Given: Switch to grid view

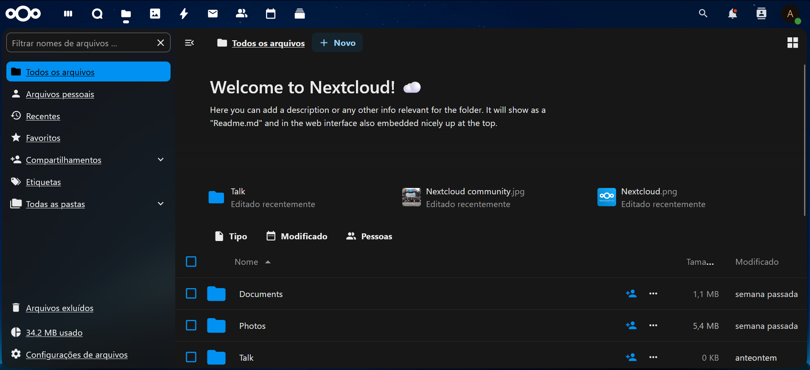Looking at the screenshot, I should click(x=793, y=43).
